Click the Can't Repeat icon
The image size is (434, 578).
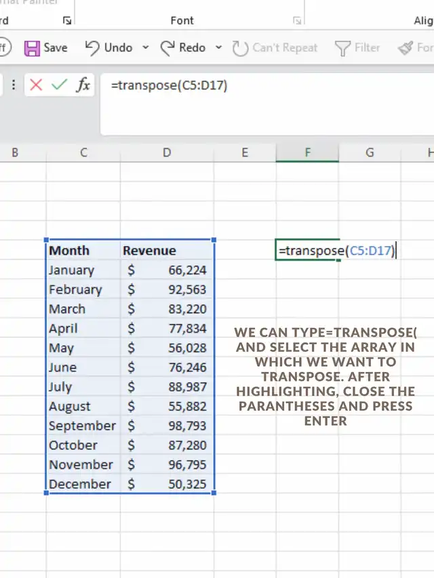[x=240, y=48]
